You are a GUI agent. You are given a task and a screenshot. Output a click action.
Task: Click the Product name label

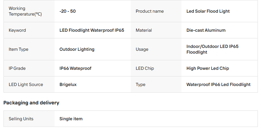click(150, 11)
